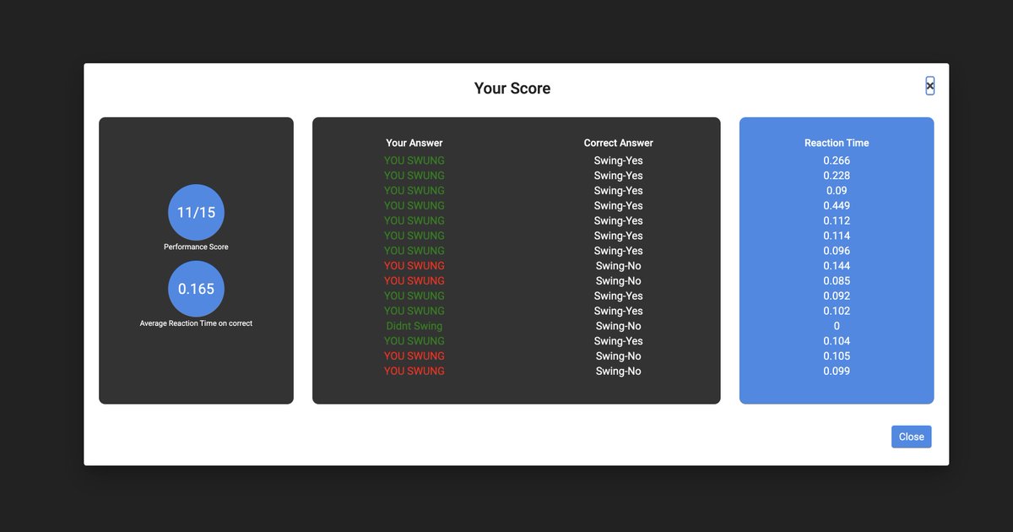Select reaction time value 0.449
Viewport: 1013px width, 532px height.
(837, 206)
